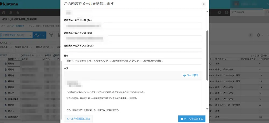Click the kintone home icon
Viewport: 269px width, 123px height.
(x=4, y=12)
